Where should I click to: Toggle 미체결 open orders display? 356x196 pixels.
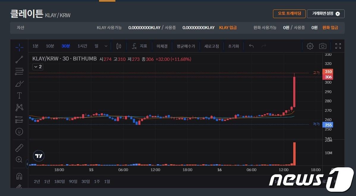[x=162, y=46]
